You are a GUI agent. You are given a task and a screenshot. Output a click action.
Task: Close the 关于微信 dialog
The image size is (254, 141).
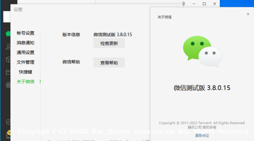click(248, 14)
